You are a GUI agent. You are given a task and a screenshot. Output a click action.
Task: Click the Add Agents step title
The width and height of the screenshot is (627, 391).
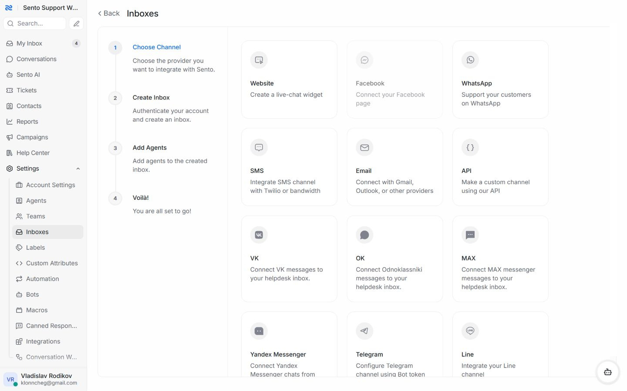pos(150,148)
